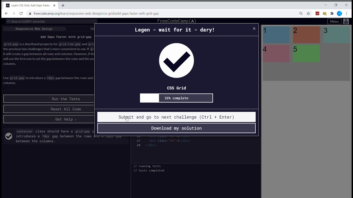Click the closing div on line 28
The image size is (353, 198).
pos(150,145)
